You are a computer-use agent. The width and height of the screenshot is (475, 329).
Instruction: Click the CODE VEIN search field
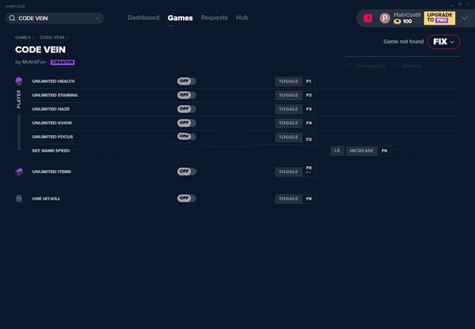click(55, 18)
